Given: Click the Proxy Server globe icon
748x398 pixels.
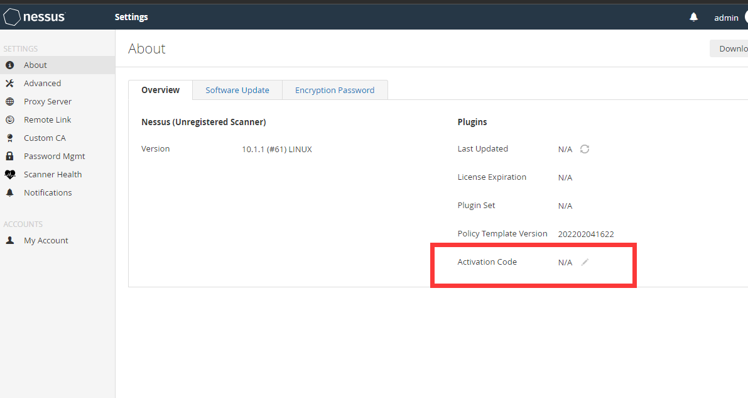Looking at the screenshot, I should click(x=9, y=101).
